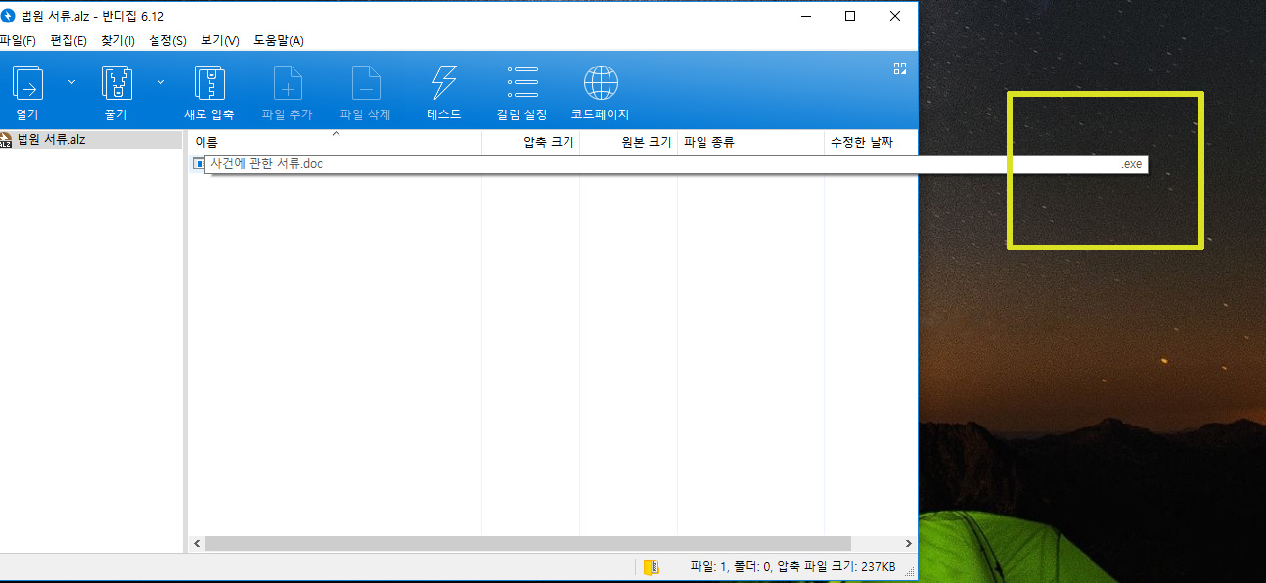The image size is (1266, 583).
Task: Click the 열기 (Open) toolbar icon
Action: [x=27, y=83]
